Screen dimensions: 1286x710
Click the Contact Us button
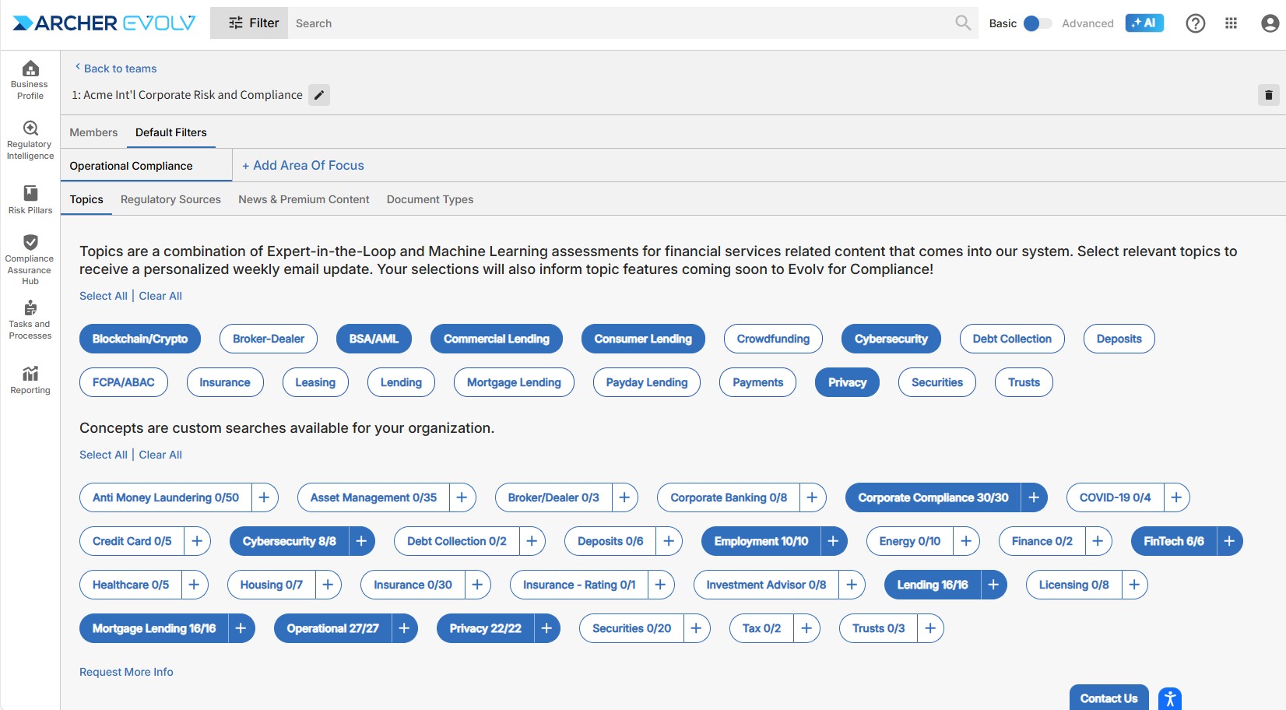coord(1109,698)
